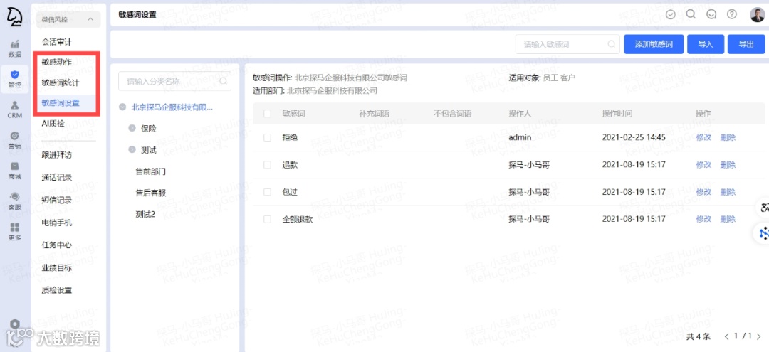Open 任务中心 menu item

click(x=57, y=245)
